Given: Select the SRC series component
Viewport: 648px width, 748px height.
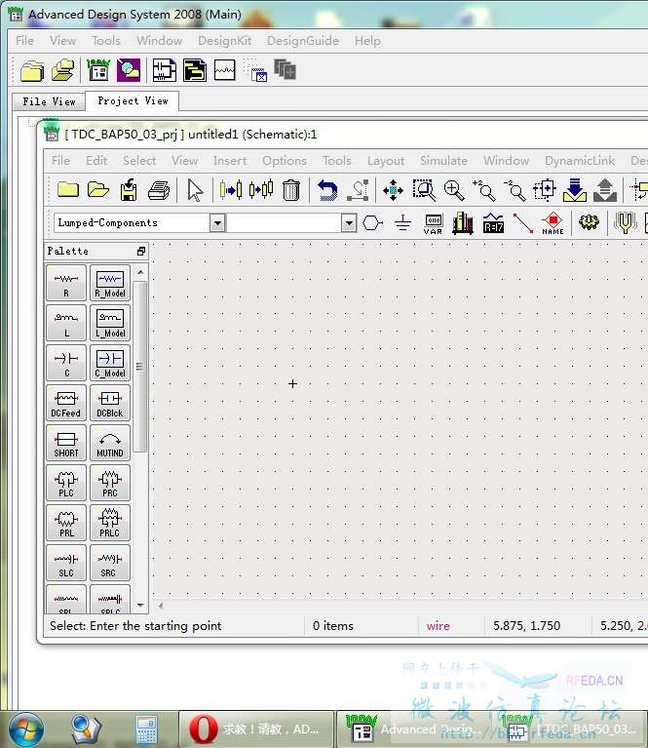Looking at the screenshot, I should pyautogui.click(x=110, y=564).
